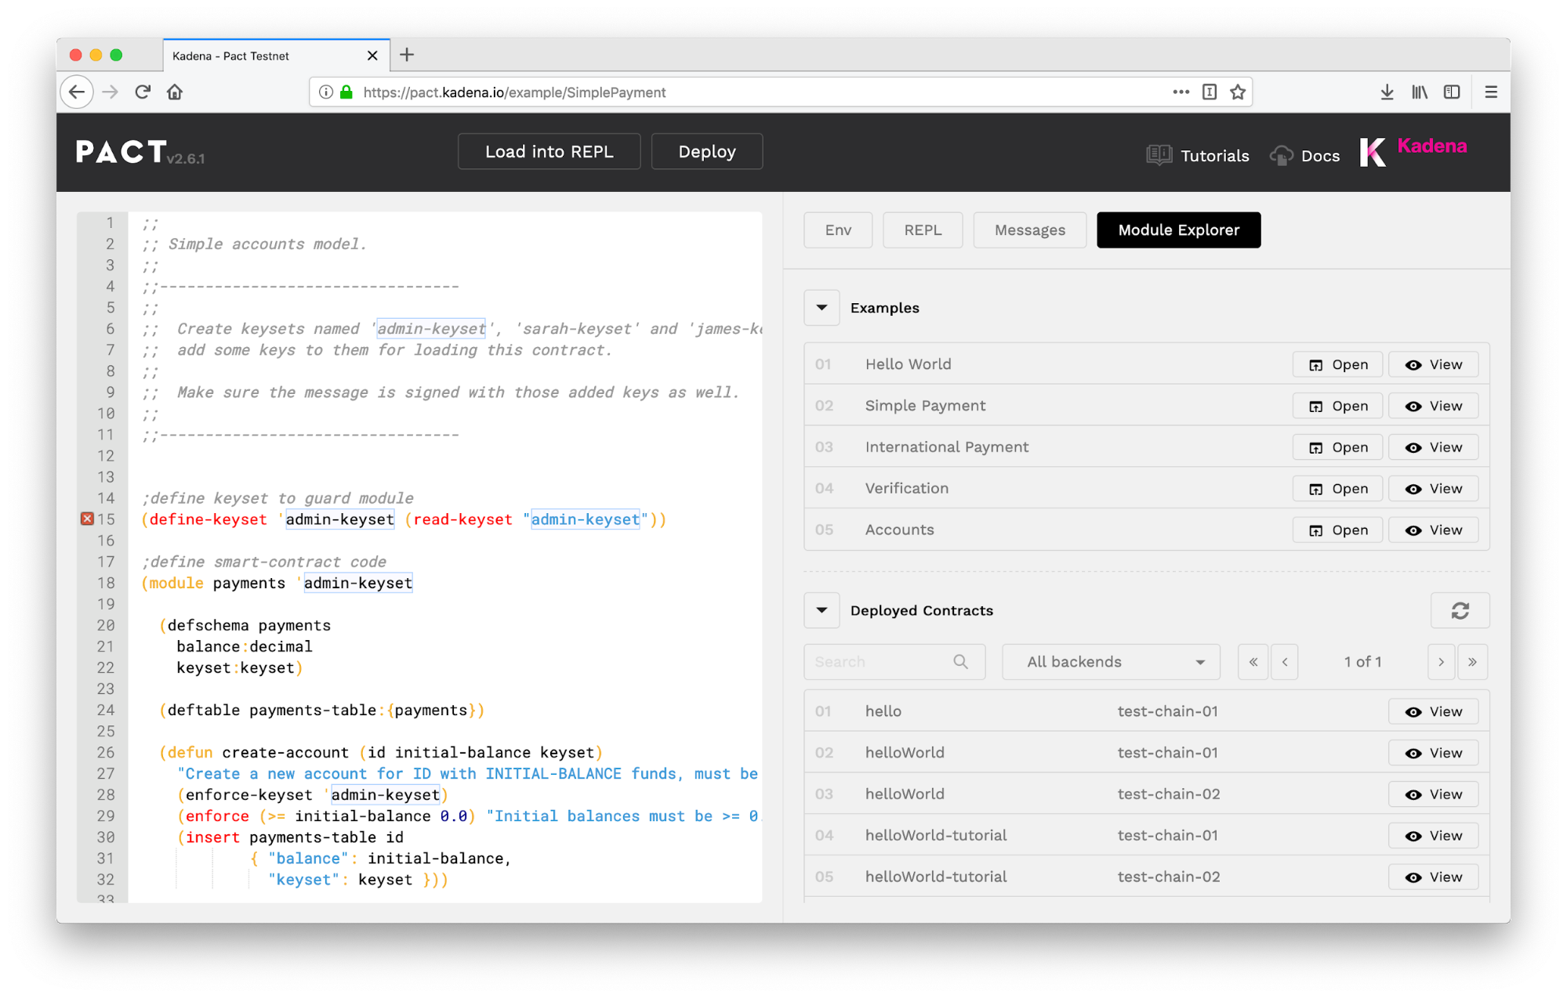
Task: Click '1 of 1' page indicator
Action: [1362, 662]
